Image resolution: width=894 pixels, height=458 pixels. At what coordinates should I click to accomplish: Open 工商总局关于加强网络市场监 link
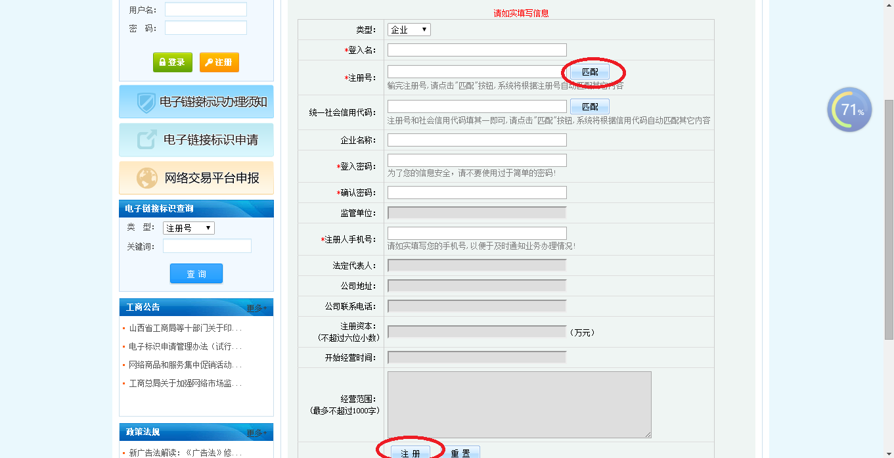click(x=185, y=383)
